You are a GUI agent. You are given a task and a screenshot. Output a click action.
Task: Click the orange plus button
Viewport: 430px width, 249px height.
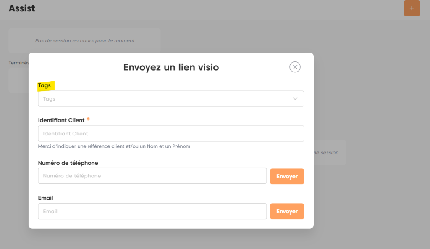(412, 8)
